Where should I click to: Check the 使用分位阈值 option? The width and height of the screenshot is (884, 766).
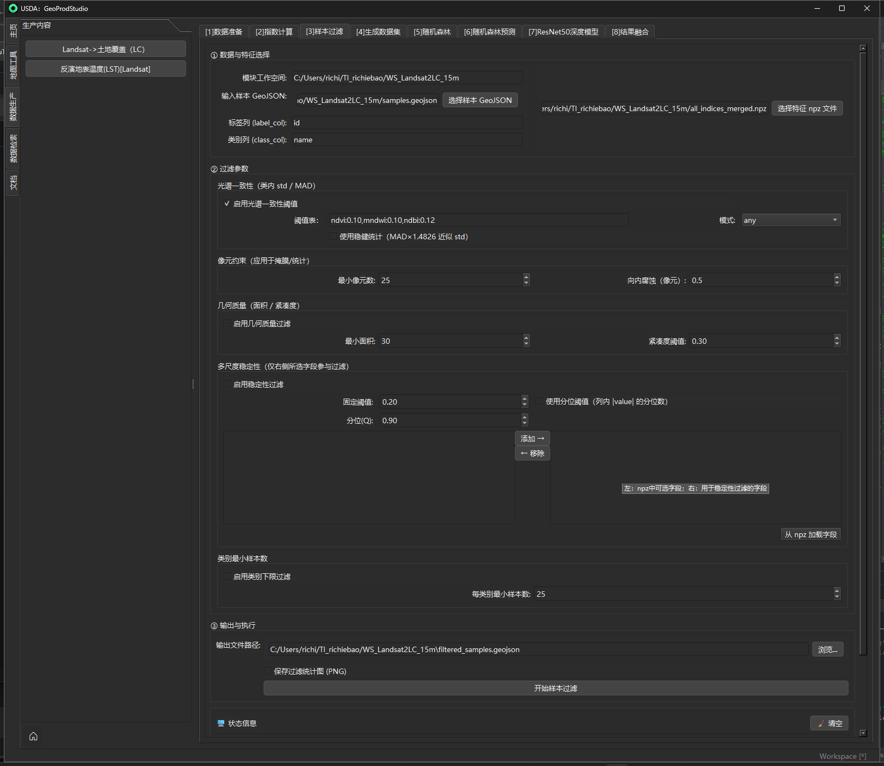point(539,401)
